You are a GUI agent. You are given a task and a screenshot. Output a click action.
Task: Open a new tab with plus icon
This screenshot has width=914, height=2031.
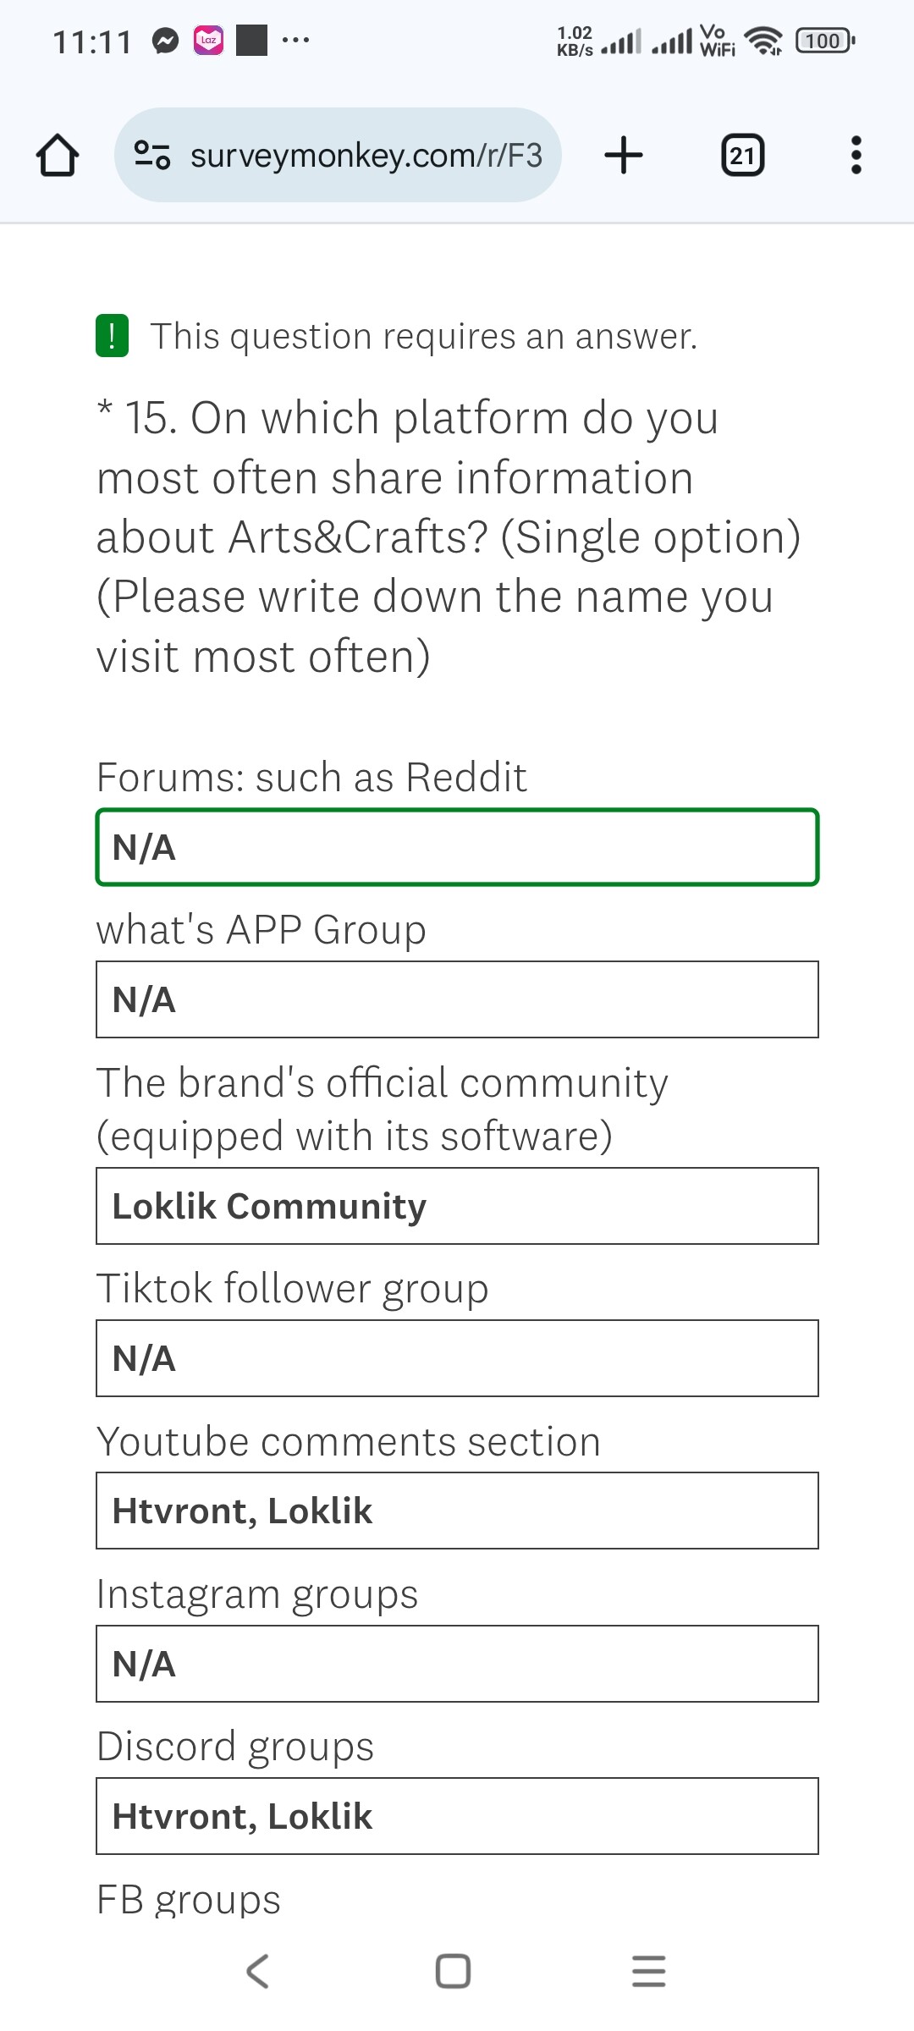pos(624,155)
